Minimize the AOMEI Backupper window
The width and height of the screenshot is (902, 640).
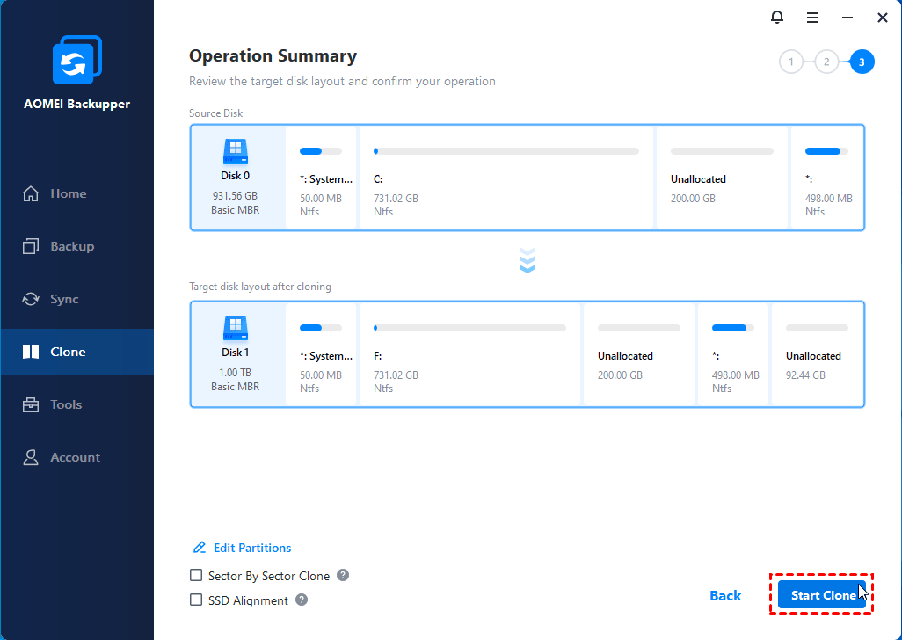tap(847, 18)
